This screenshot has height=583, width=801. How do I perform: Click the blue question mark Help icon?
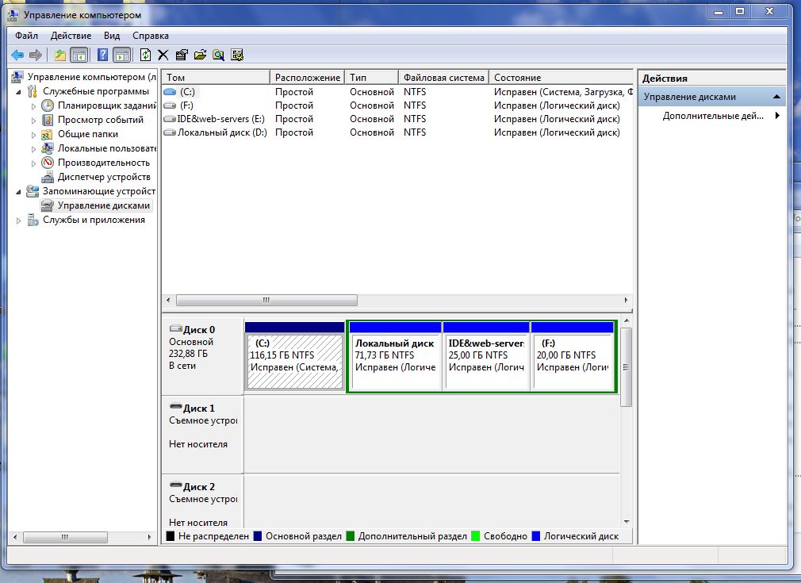102,55
